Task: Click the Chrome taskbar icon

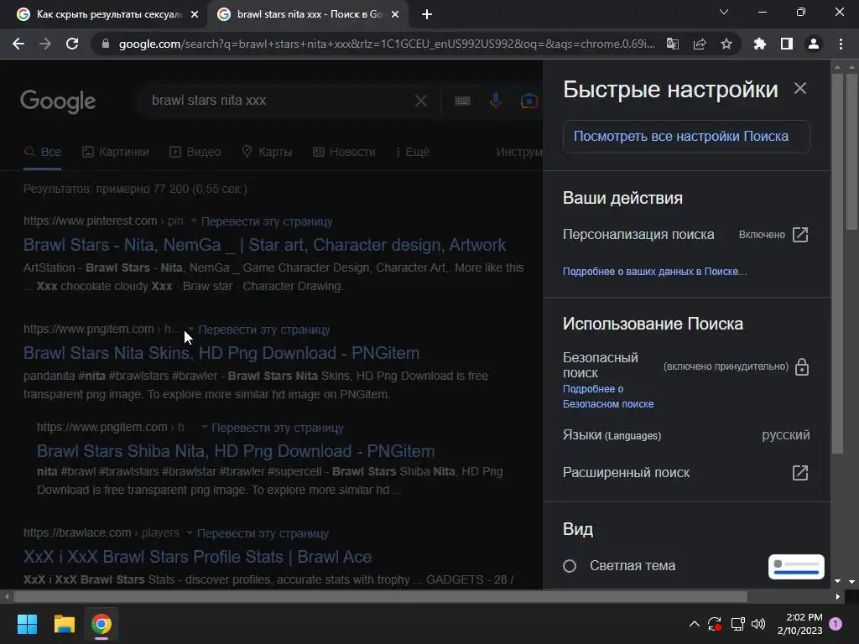Action: click(102, 624)
